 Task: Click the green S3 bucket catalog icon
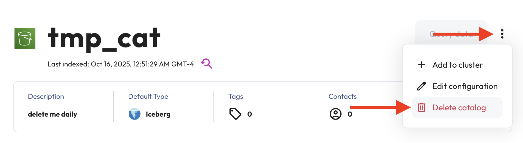point(25,39)
